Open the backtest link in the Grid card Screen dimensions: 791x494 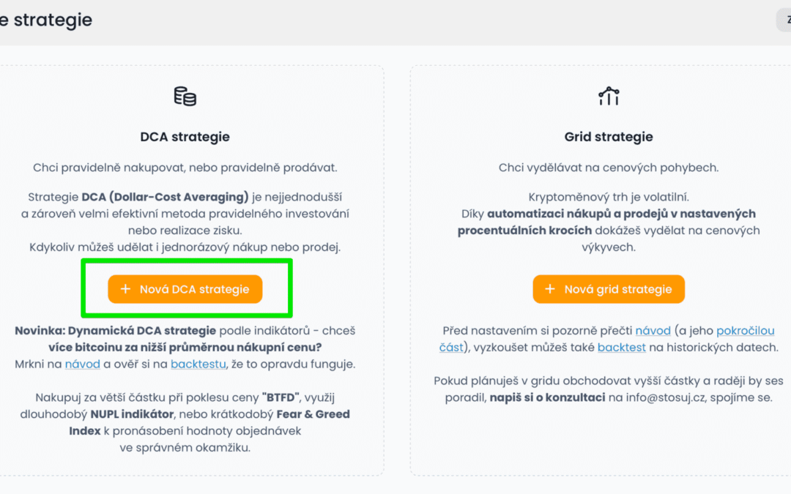pyautogui.click(x=621, y=347)
